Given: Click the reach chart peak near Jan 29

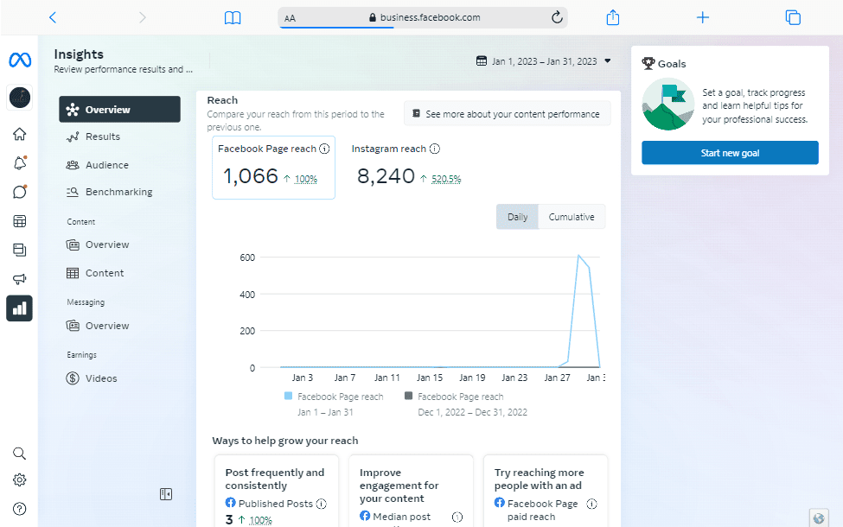Looking at the screenshot, I should pos(579,256).
